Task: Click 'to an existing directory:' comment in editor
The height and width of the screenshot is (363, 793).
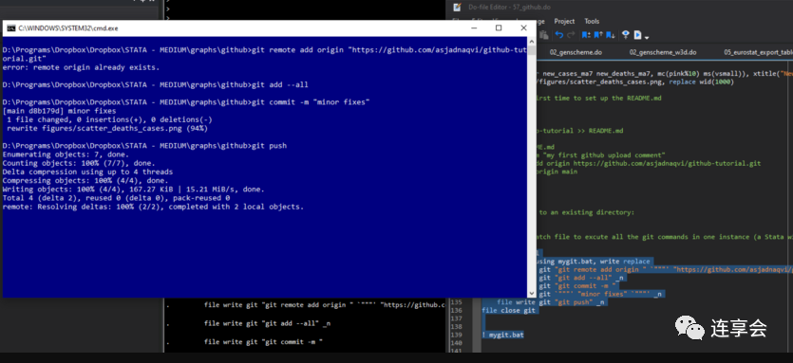Action: click(587, 212)
